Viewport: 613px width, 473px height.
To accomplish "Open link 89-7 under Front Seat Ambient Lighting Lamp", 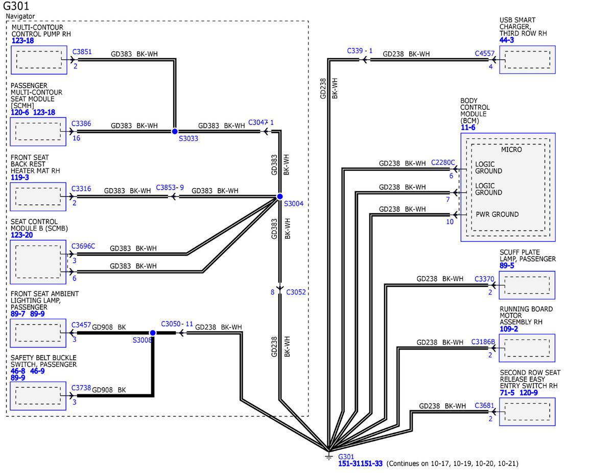I will click(18, 314).
